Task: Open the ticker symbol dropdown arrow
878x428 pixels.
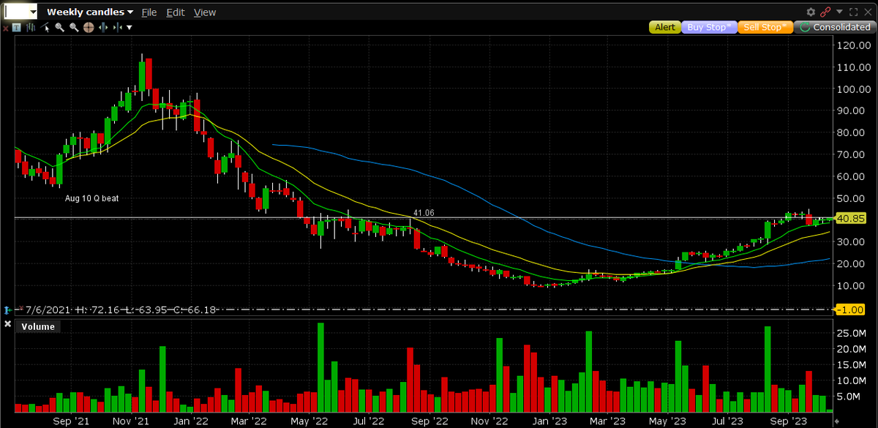Action: click(34, 12)
